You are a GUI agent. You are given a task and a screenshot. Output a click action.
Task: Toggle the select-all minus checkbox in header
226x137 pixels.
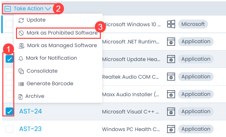click(8, 9)
